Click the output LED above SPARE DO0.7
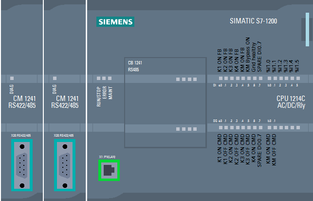This screenshot has height=201, width=313. coord(260,127)
